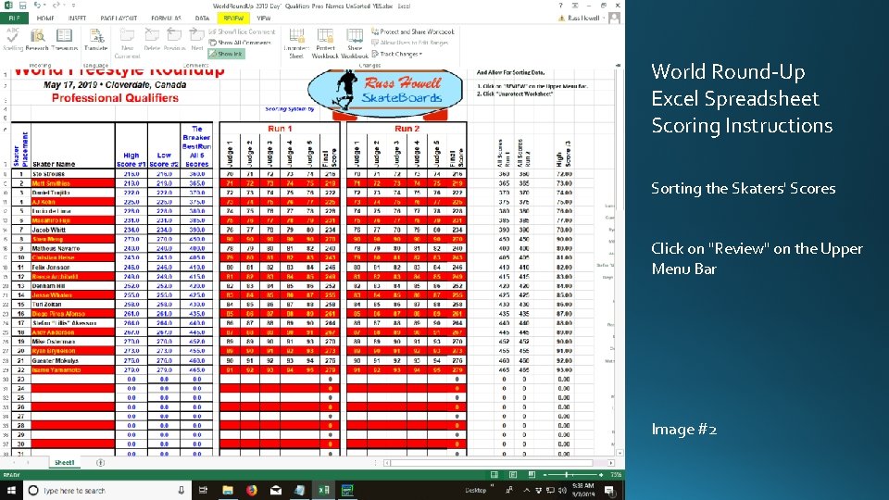Switch to Page Break Preview in status bar

532,474
